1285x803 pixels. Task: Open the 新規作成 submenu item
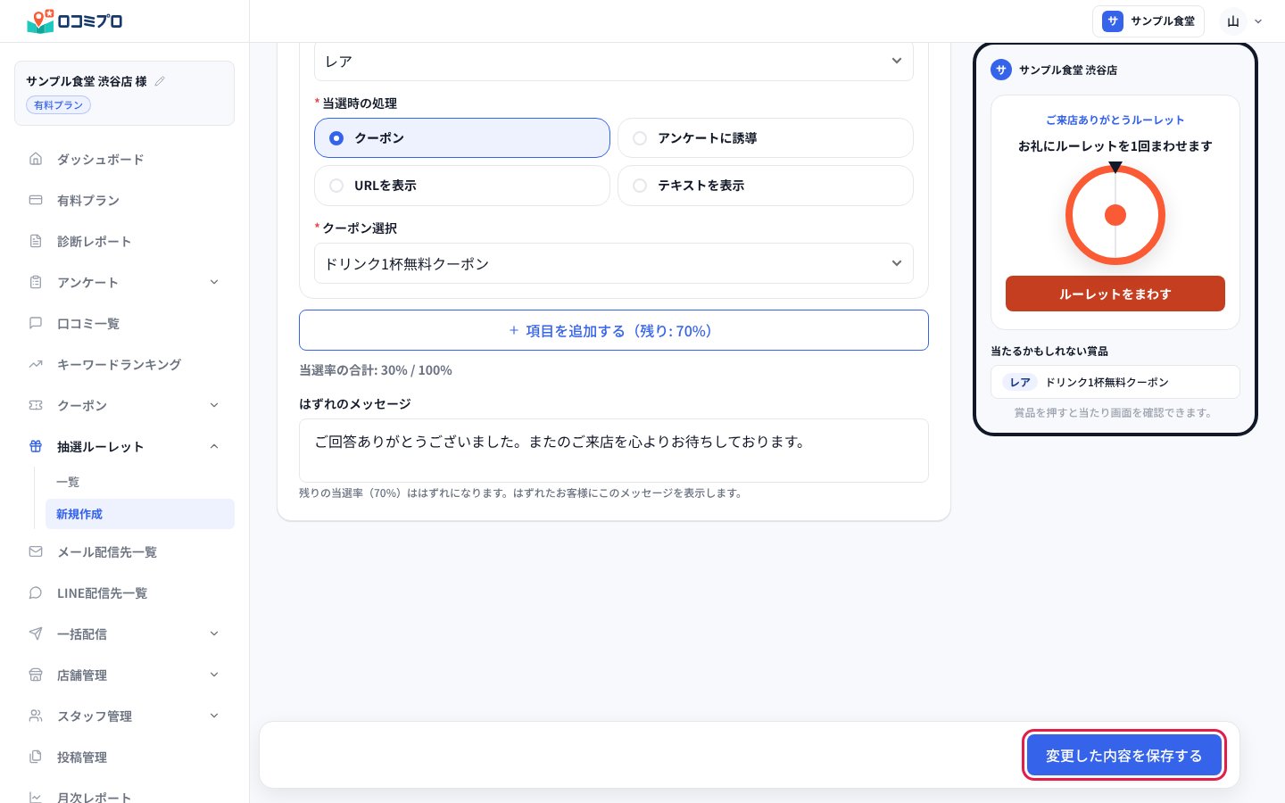point(140,514)
